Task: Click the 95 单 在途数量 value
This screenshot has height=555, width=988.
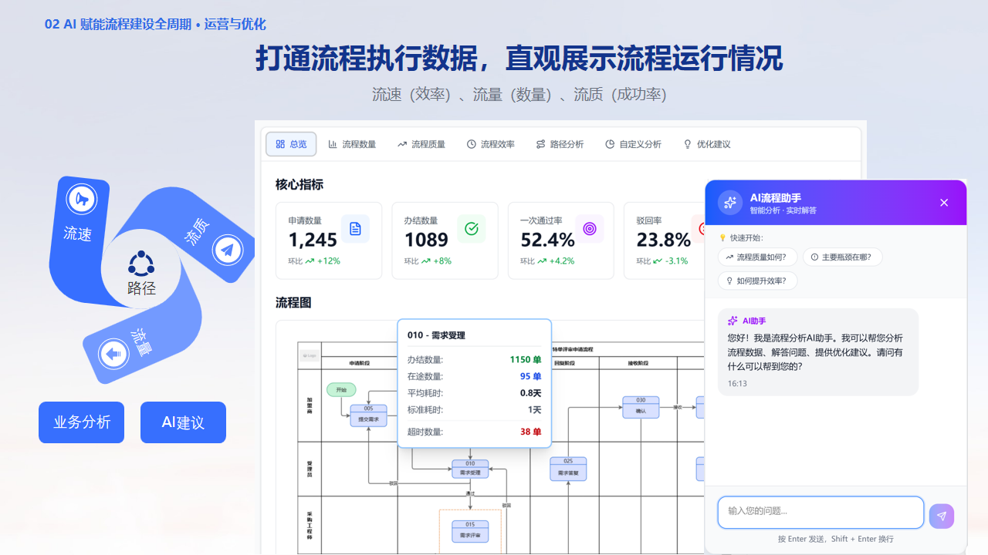Action: [x=531, y=377]
